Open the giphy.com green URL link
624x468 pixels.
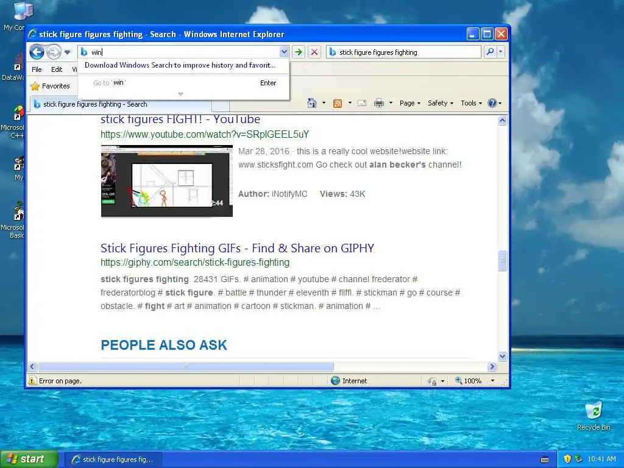[x=195, y=263]
